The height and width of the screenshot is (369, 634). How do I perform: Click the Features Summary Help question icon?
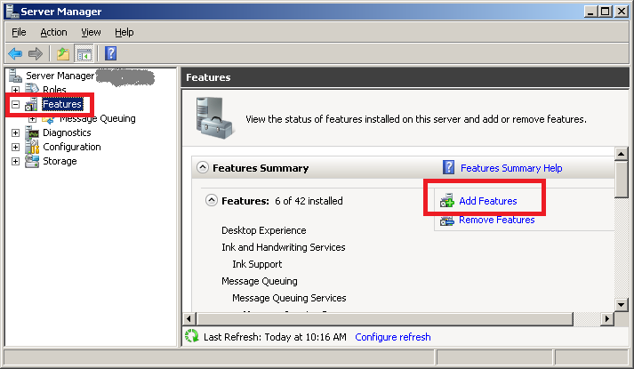(448, 167)
